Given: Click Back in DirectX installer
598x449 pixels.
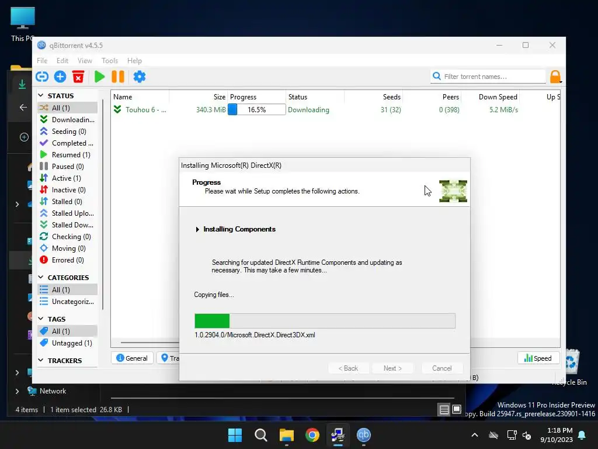Looking at the screenshot, I should (348, 368).
